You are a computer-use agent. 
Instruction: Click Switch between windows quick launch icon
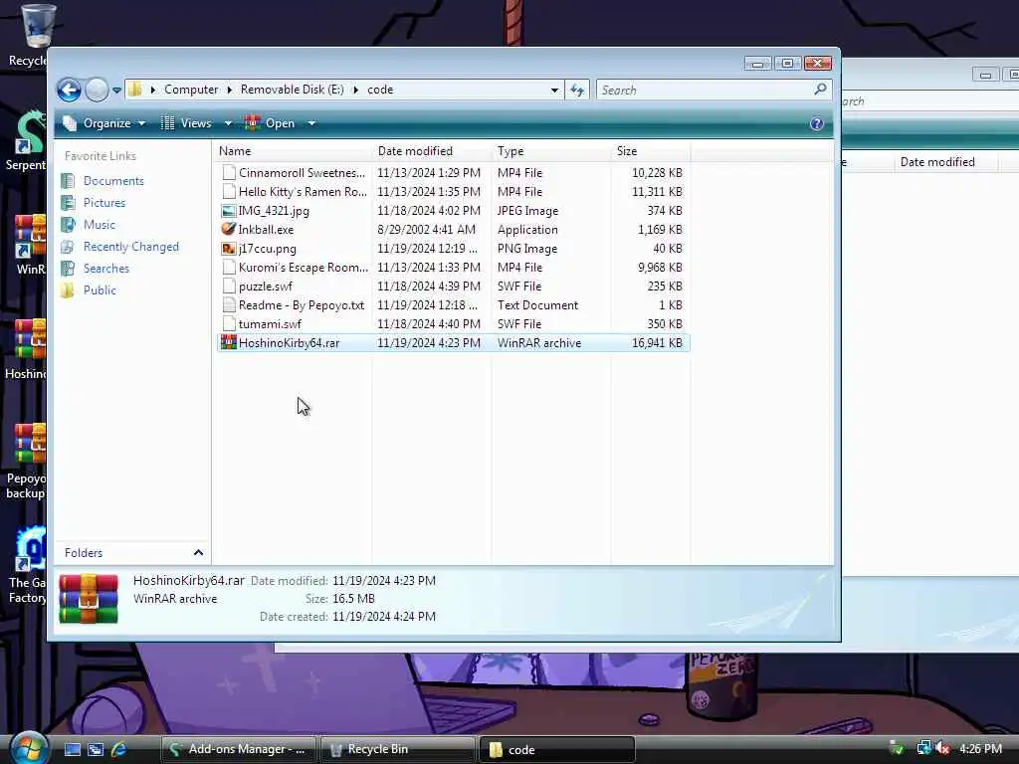click(96, 749)
